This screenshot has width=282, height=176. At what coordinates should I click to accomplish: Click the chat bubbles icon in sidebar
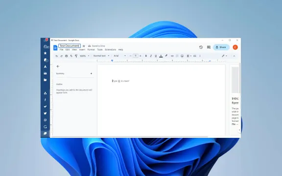(x=46, y=133)
